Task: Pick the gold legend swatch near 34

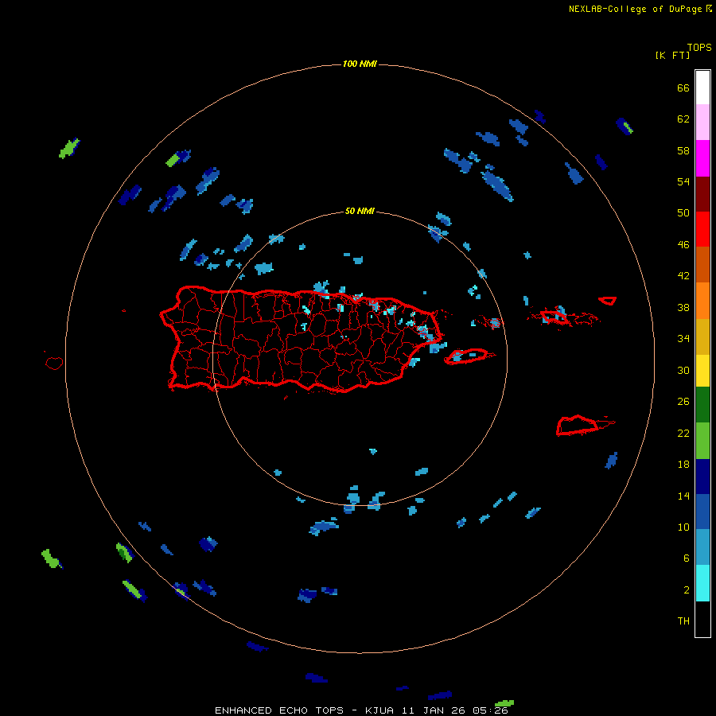Action: click(702, 337)
